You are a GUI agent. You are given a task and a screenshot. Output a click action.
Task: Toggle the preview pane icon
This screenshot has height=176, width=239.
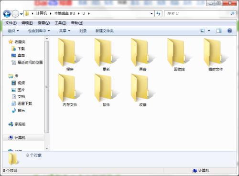click(x=219, y=31)
